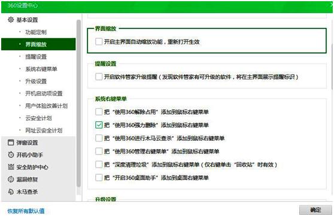The height and width of the screenshot is (216, 334).
Task: Expand 安全防护中心 category
Action: (x=32, y=167)
